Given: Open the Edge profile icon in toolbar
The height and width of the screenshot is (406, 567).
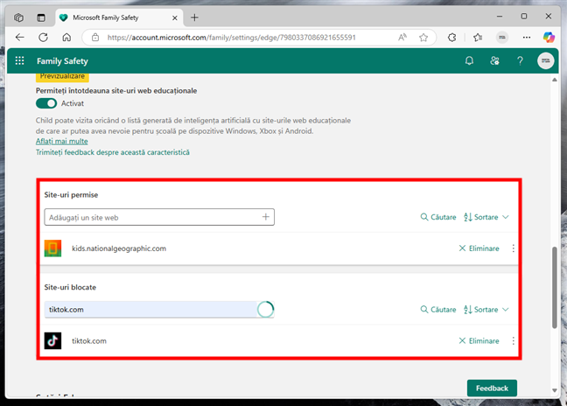Looking at the screenshot, I should (502, 38).
